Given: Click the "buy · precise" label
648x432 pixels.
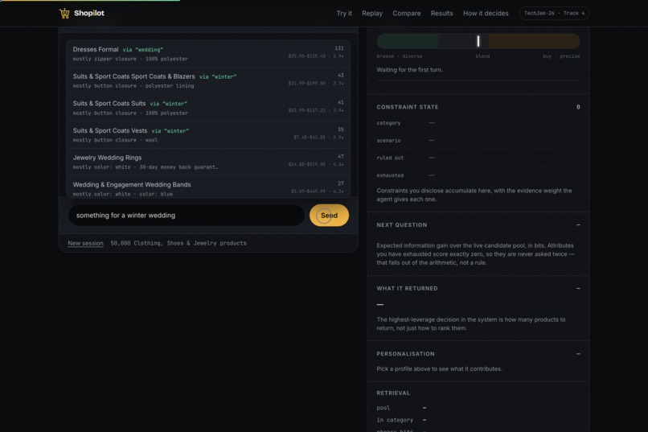Looking at the screenshot, I should point(561,56).
